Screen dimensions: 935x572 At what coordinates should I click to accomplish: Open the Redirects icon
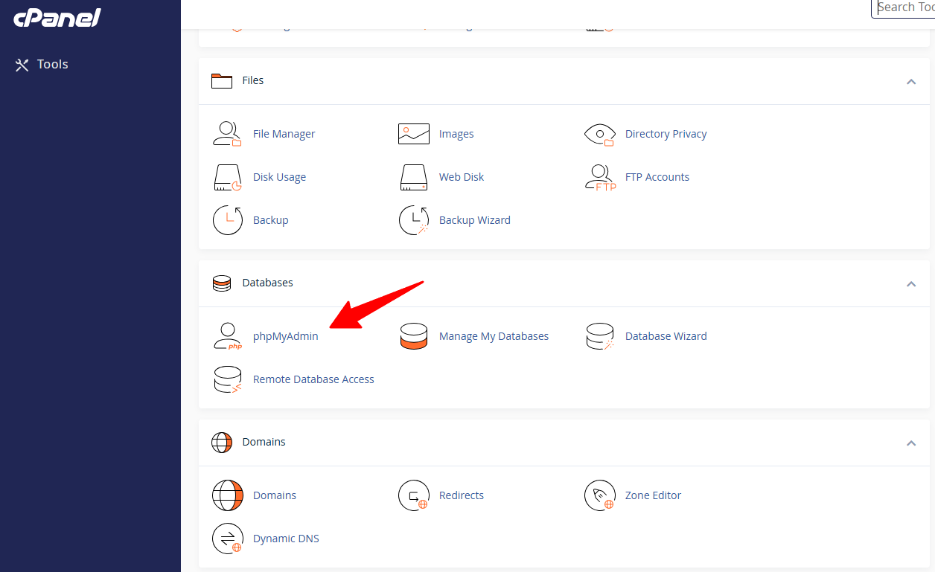pyautogui.click(x=414, y=495)
